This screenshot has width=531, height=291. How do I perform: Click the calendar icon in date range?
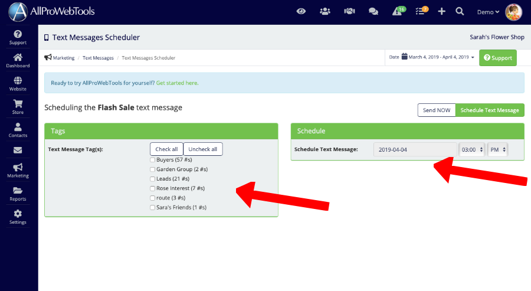(404, 57)
